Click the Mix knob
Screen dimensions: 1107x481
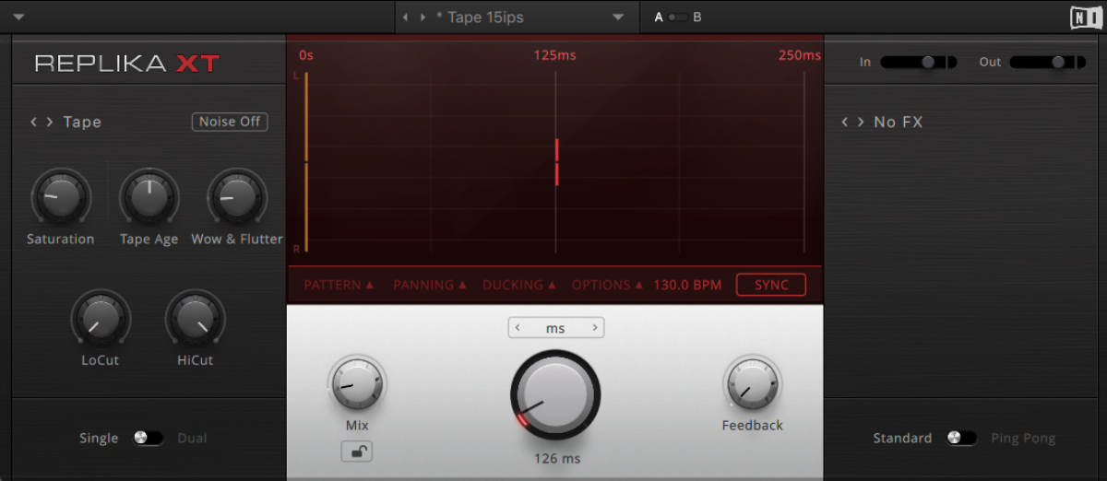click(357, 383)
